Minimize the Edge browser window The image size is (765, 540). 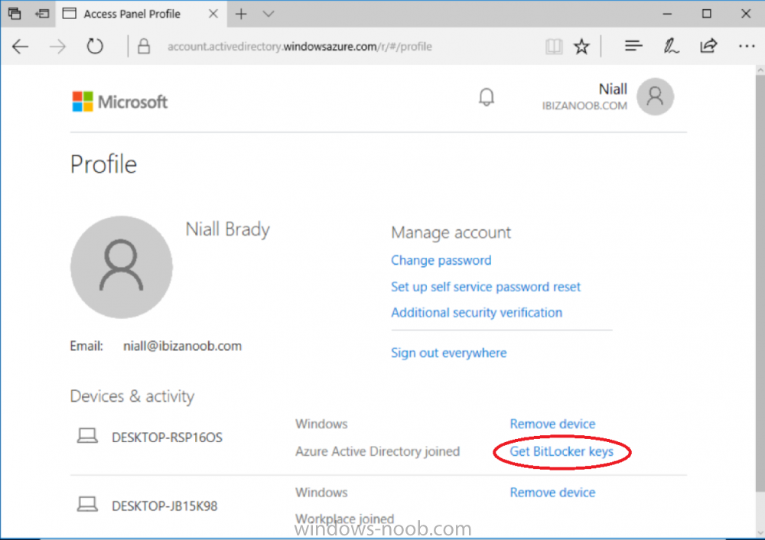tap(667, 14)
